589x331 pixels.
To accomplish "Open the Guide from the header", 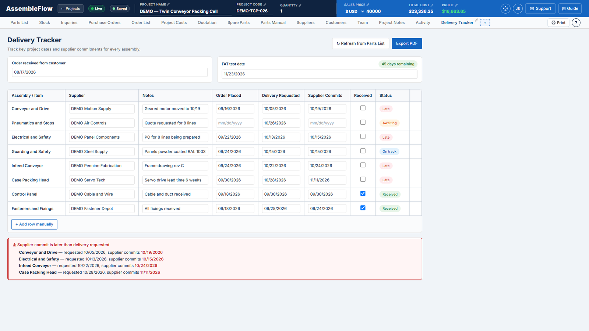I will tap(570, 8).
